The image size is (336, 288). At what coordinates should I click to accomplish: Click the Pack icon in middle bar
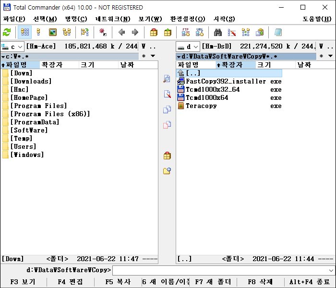pos(167,156)
